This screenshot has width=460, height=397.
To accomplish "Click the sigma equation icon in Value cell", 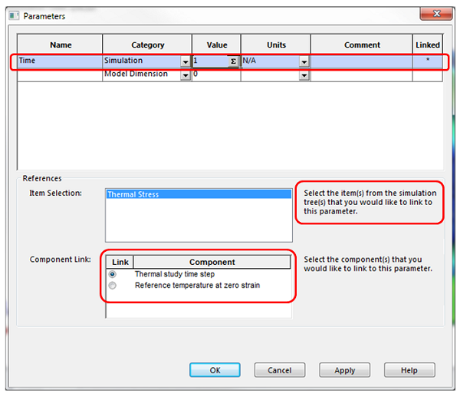I will tap(233, 61).
